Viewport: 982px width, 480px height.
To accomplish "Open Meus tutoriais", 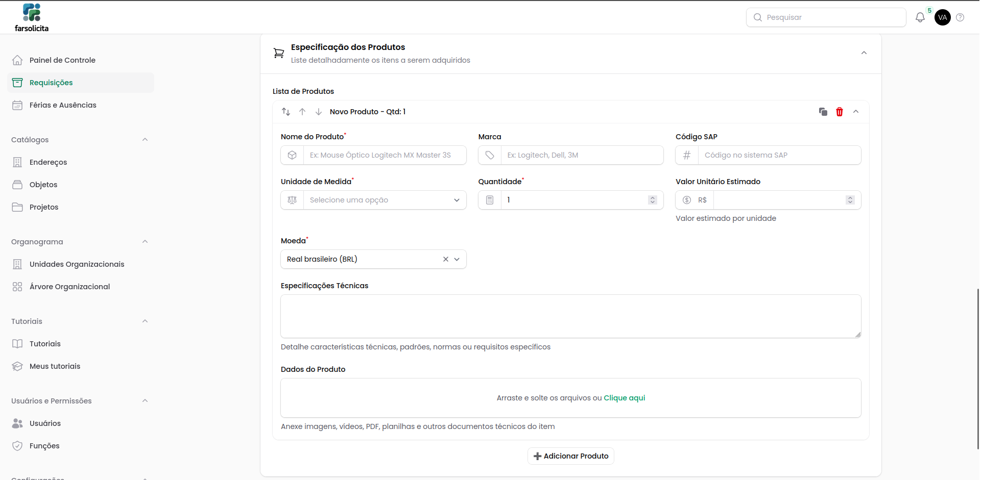I will [81, 366].
